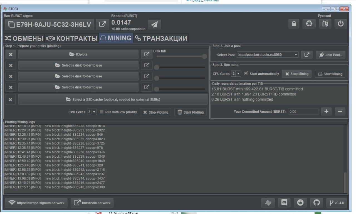Click 0.26 BURST with nothing committed line
Image resolution: width=356 pixels, height=214 pixels.
(242, 99)
